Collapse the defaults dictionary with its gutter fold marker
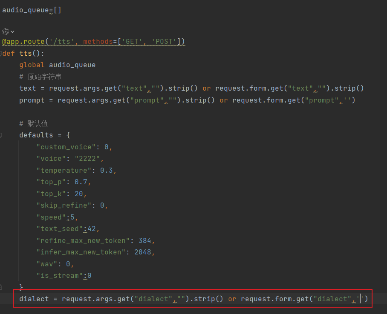Screen dimensions: 387x314 click(1, 135)
